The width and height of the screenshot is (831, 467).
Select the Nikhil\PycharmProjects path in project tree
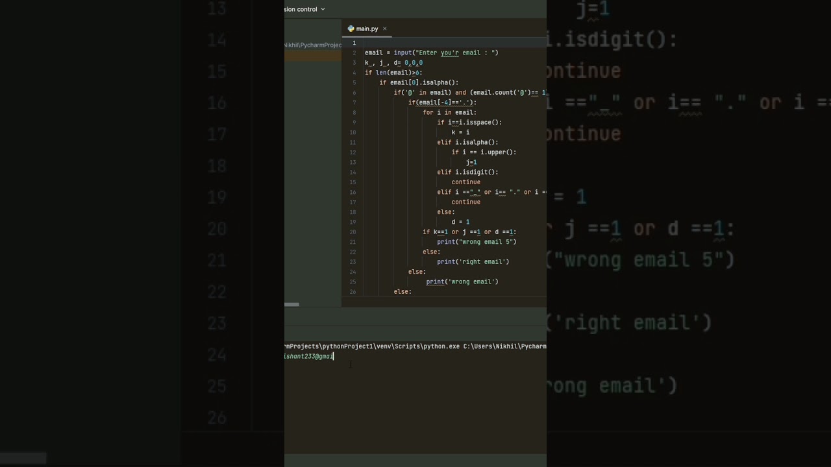(313, 45)
